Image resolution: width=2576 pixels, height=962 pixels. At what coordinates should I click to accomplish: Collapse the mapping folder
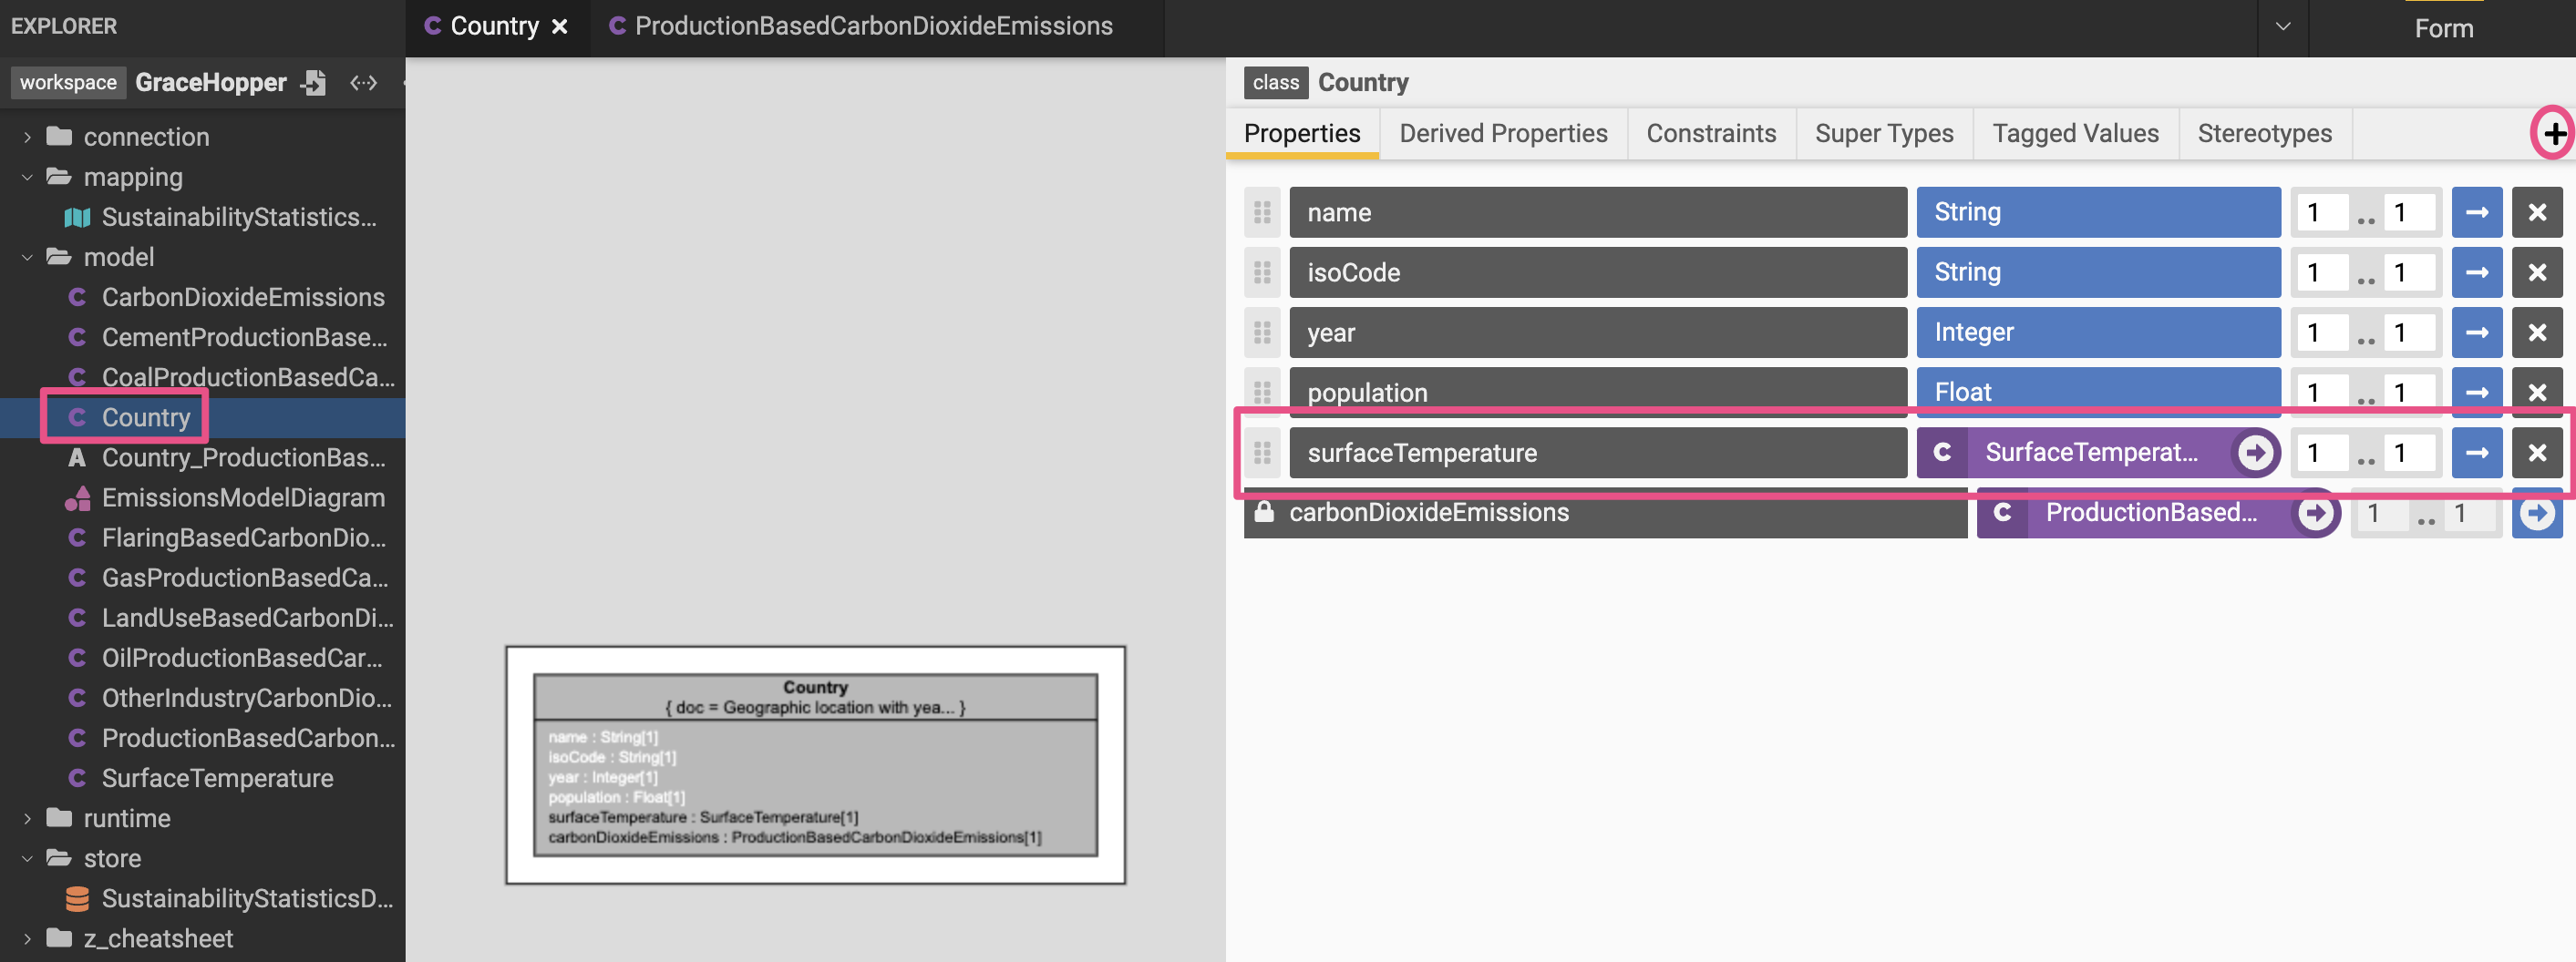point(27,177)
